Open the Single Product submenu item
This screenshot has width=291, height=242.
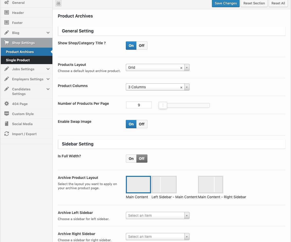pos(18,60)
